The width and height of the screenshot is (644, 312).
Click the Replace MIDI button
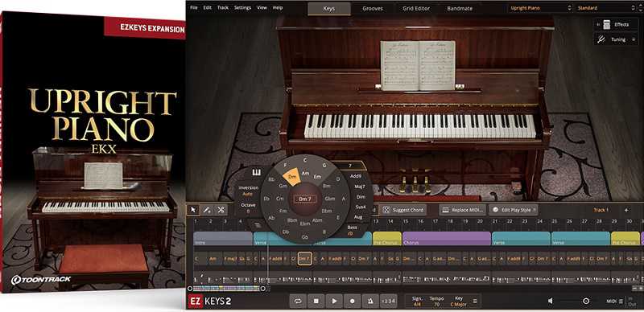462,210
